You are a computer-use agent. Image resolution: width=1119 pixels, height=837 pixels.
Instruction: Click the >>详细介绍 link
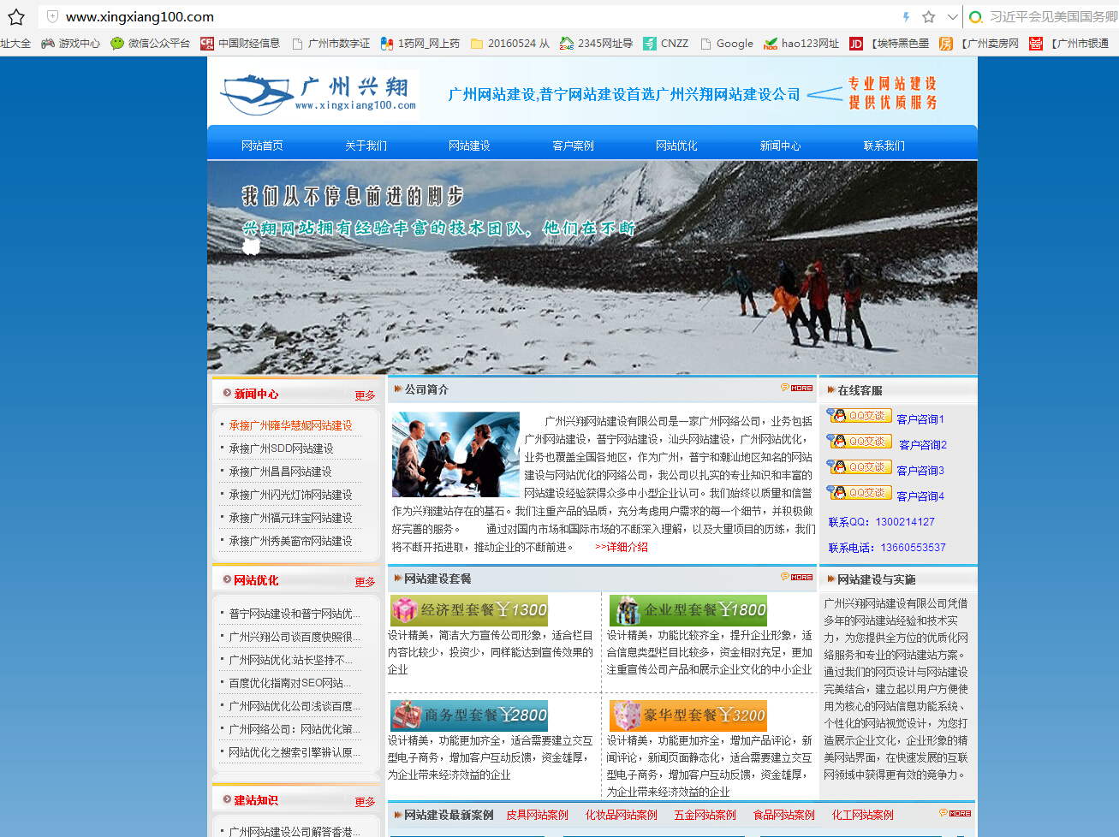pyautogui.click(x=621, y=547)
